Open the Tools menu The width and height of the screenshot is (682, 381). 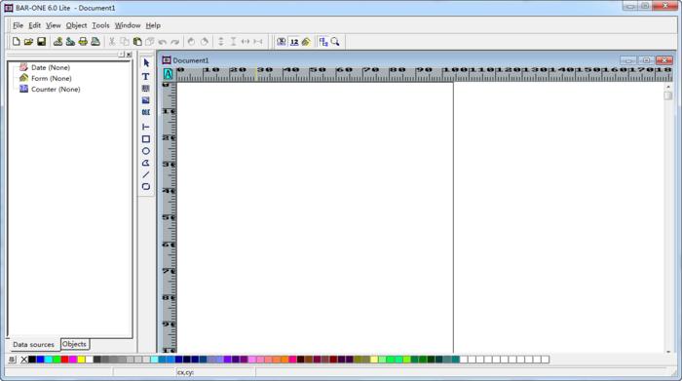click(x=100, y=25)
